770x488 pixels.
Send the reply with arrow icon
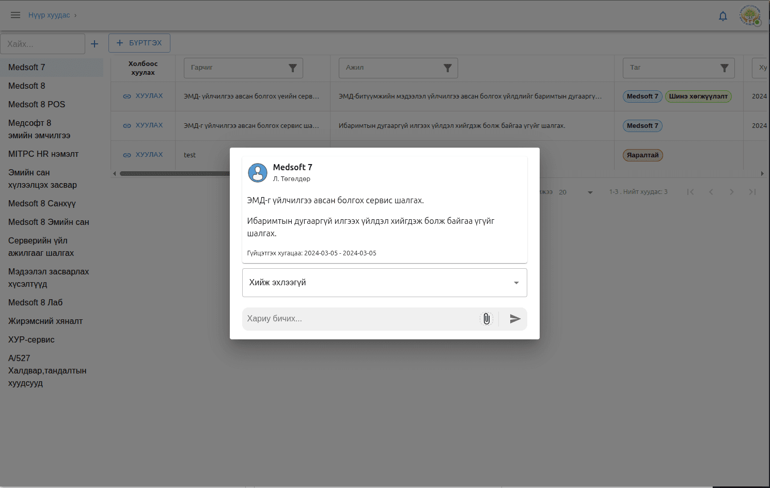pyautogui.click(x=515, y=319)
